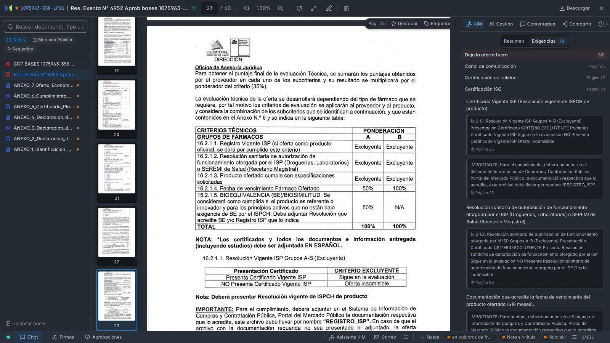Image resolution: width=610 pixels, height=343 pixels.
Task: Open the Chat tab in bottom bar
Action: point(29,337)
